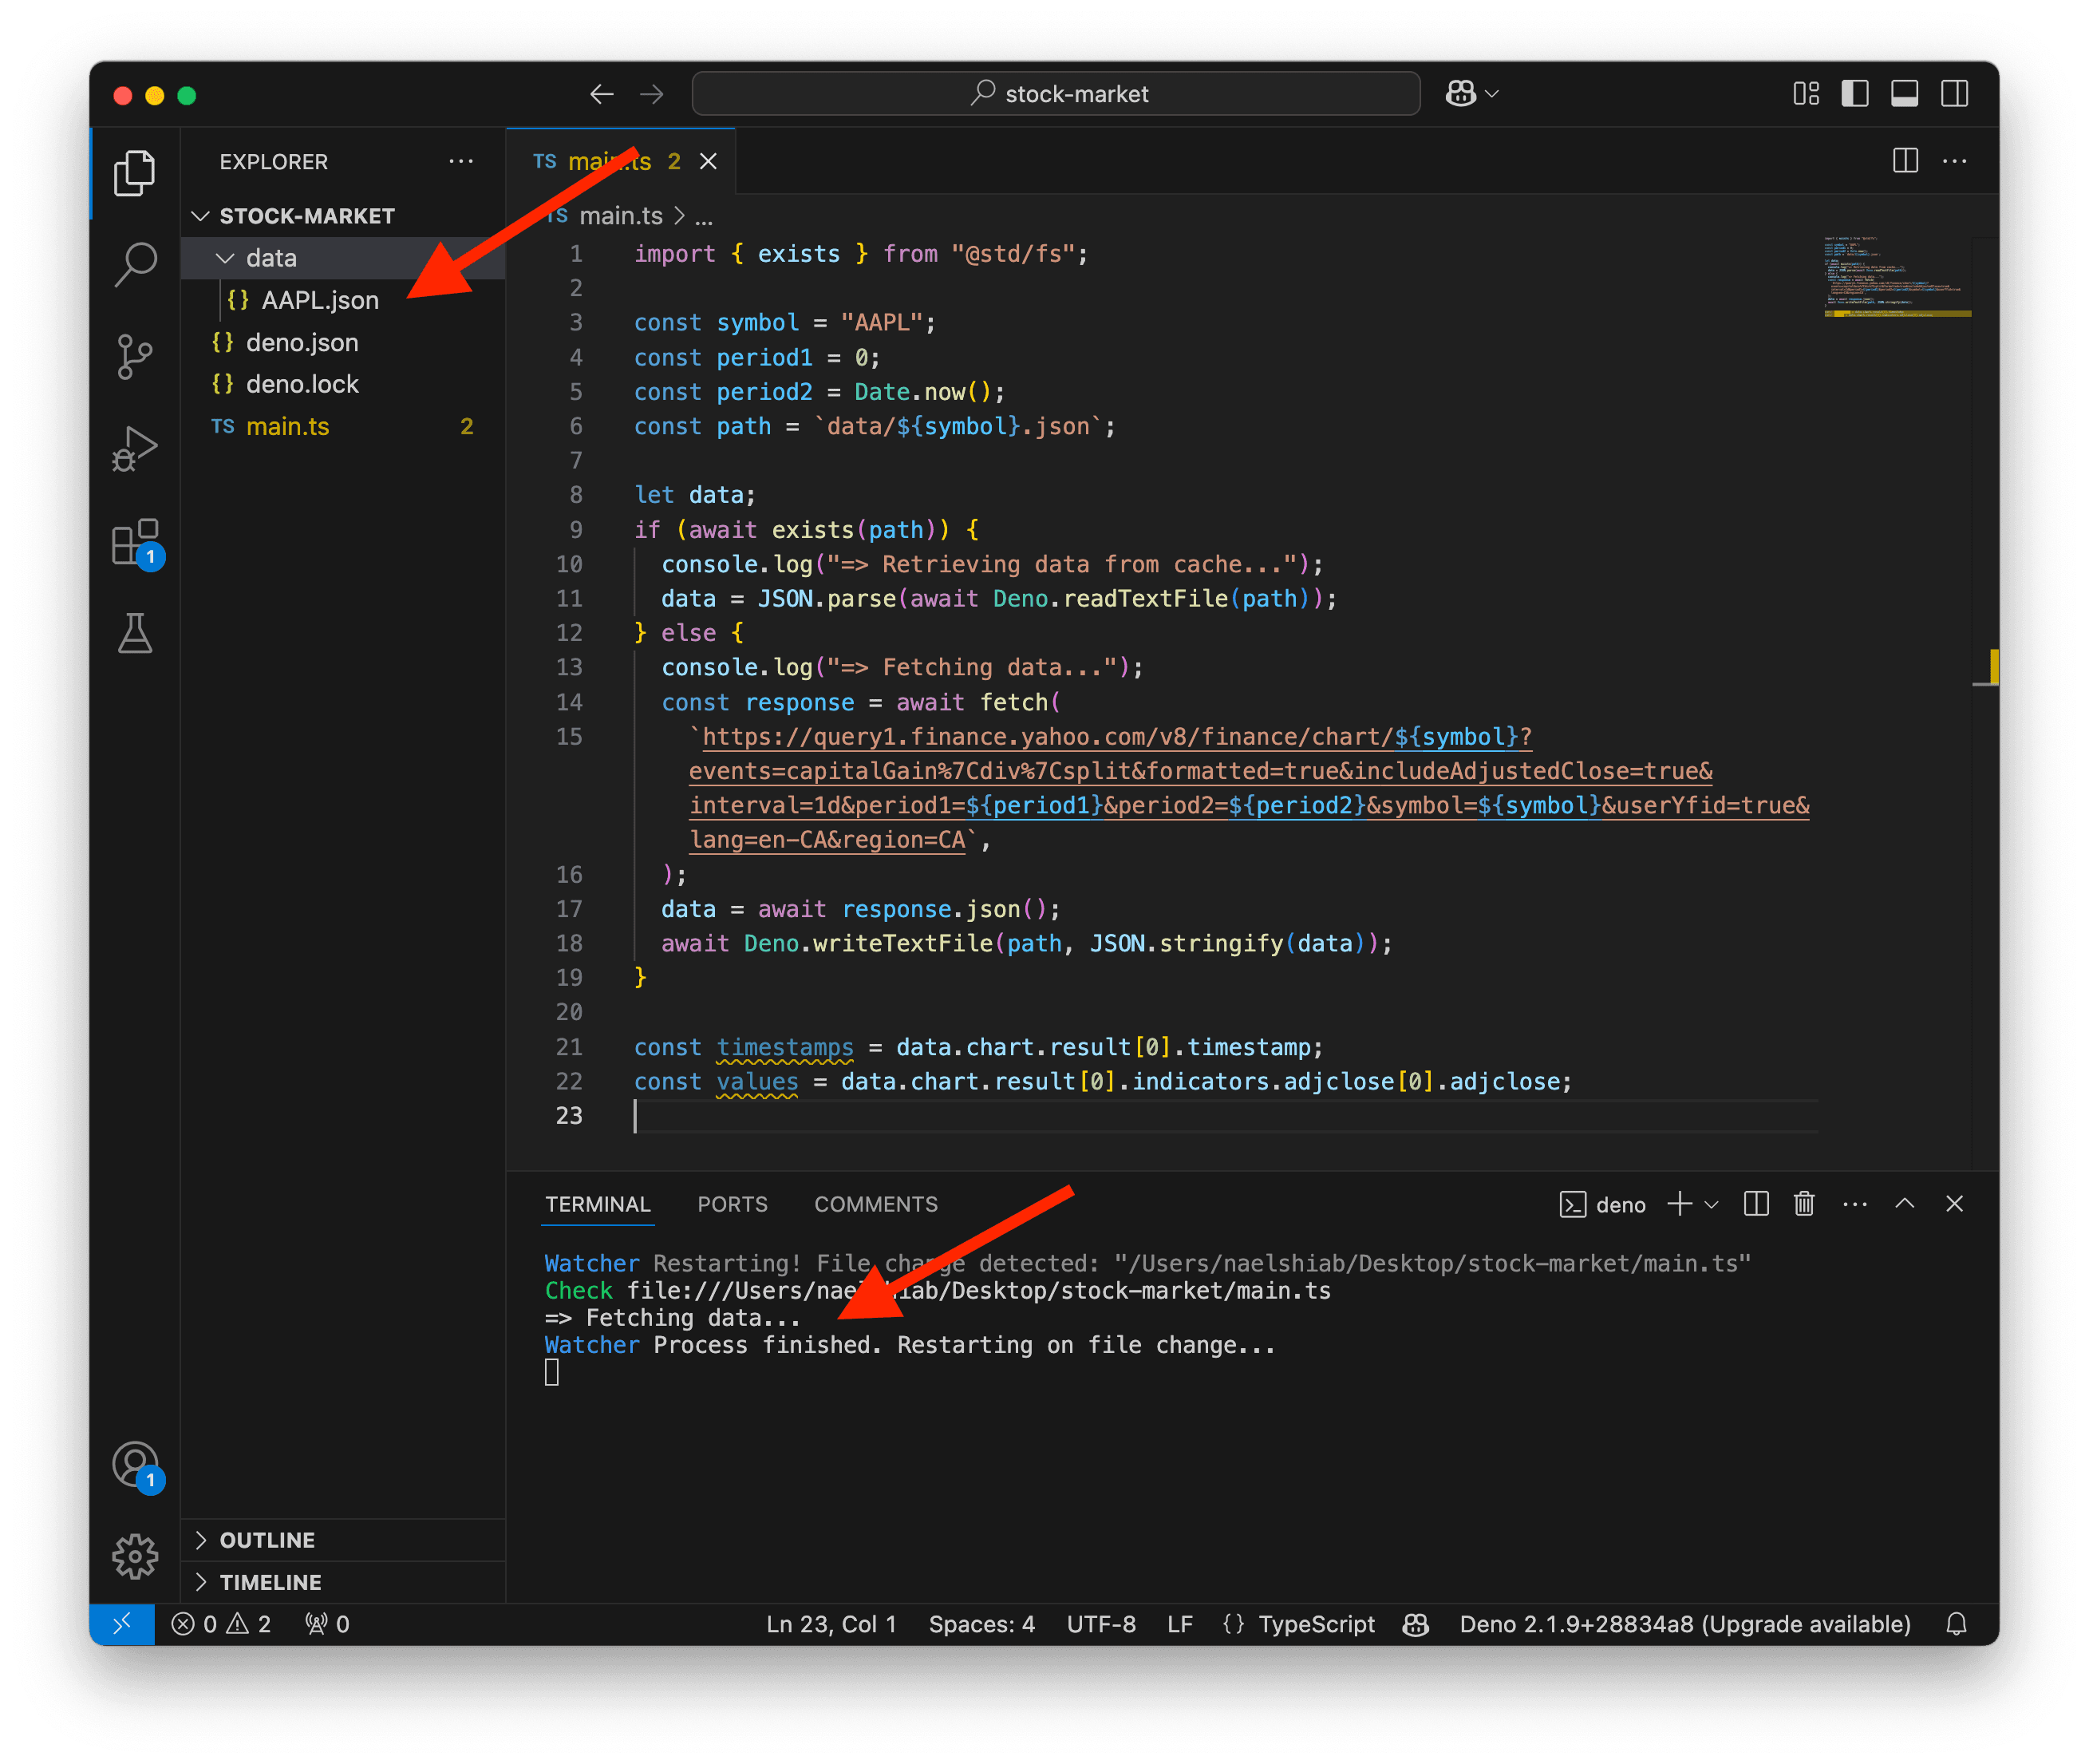Toggle bottom panel visibility

tap(1904, 94)
